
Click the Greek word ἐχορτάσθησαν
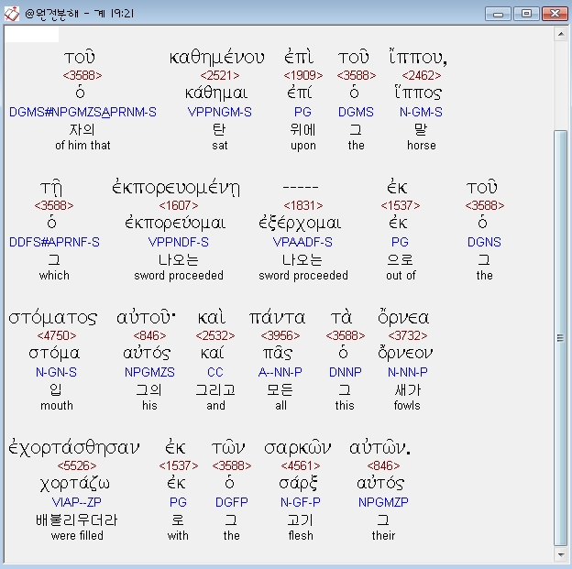74,448
